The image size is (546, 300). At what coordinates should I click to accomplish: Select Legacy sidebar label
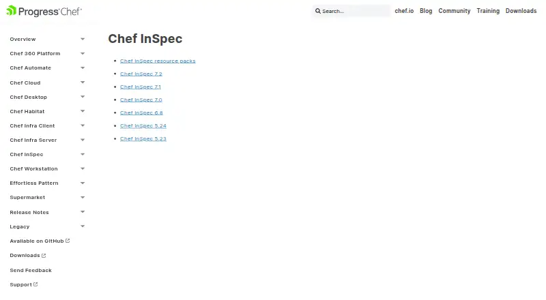pos(20,226)
